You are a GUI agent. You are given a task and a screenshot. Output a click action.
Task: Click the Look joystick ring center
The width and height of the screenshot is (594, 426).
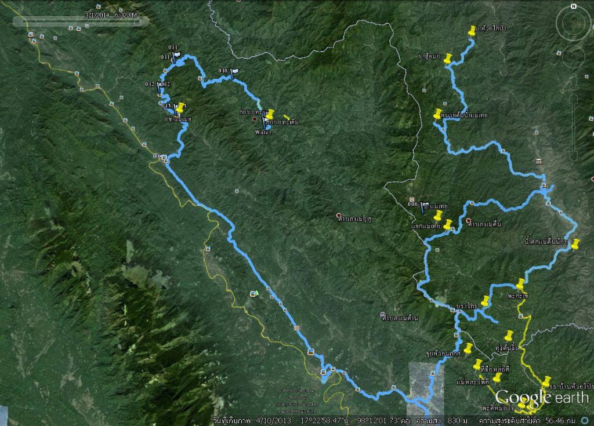point(573,23)
